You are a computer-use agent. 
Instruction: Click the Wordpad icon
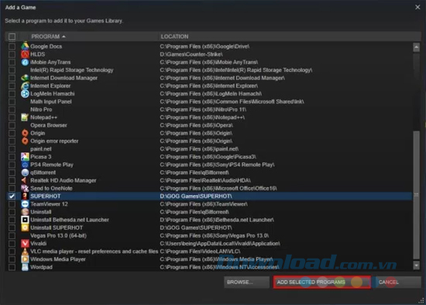click(x=25, y=267)
